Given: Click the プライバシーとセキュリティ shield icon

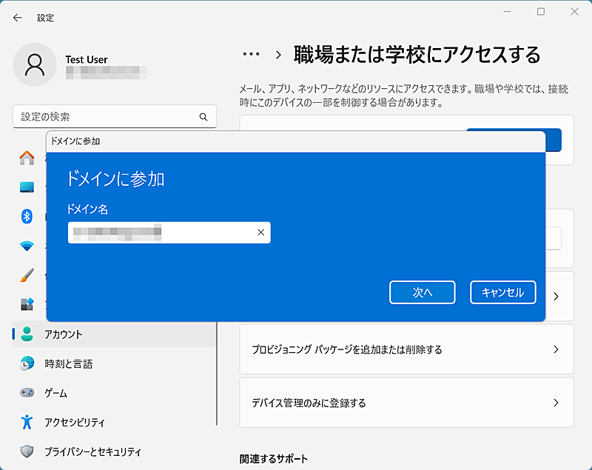Looking at the screenshot, I should tap(26, 451).
